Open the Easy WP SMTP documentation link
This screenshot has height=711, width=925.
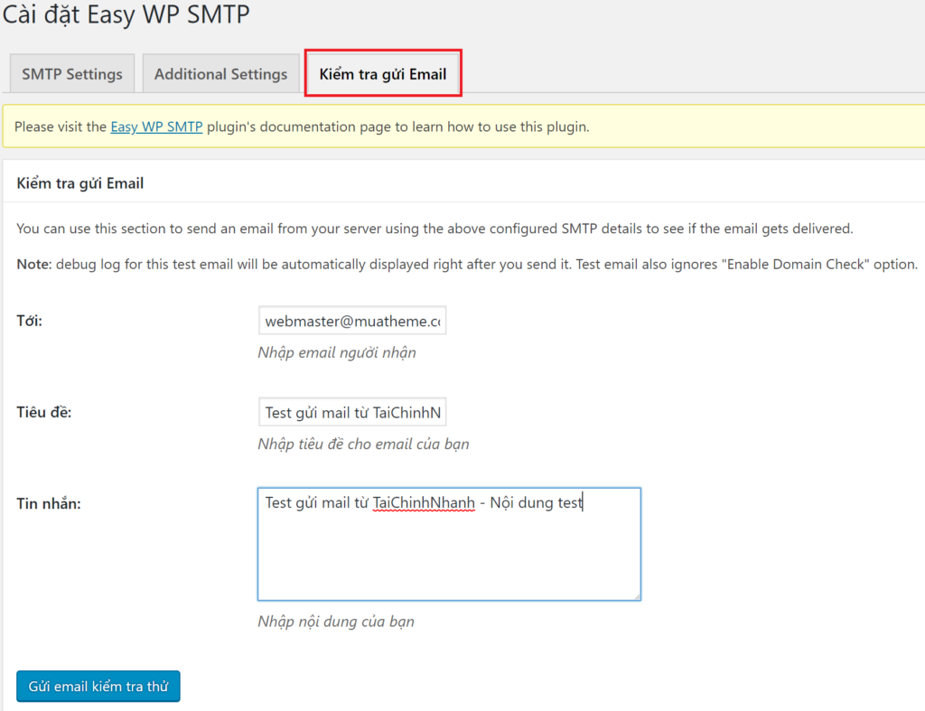(x=155, y=126)
